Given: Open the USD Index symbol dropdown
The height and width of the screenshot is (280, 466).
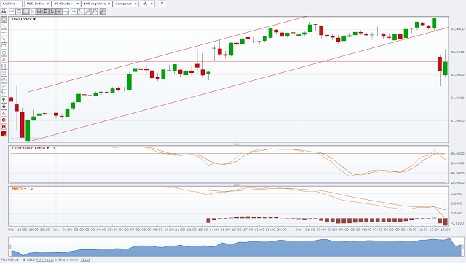Looking at the screenshot, I should tap(37, 4).
